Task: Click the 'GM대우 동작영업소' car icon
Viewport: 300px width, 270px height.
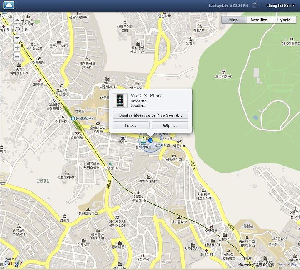Action: (55, 100)
